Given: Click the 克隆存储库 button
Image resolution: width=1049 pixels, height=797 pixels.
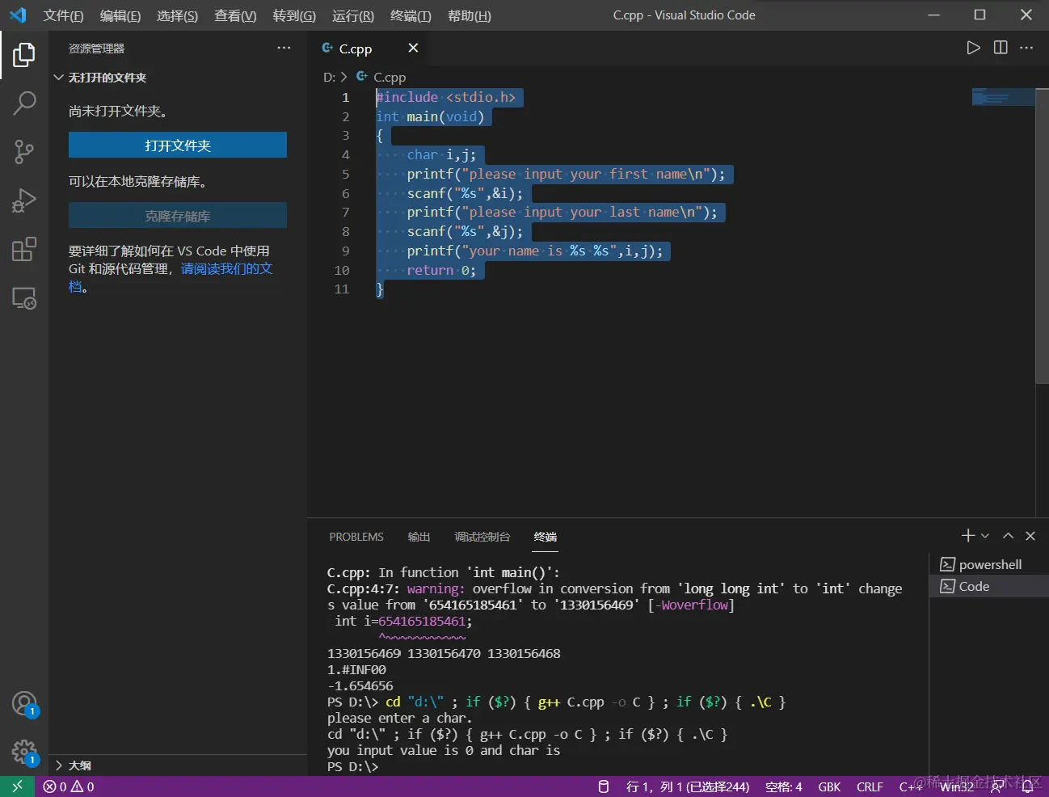Looking at the screenshot, I should (178, 215).
